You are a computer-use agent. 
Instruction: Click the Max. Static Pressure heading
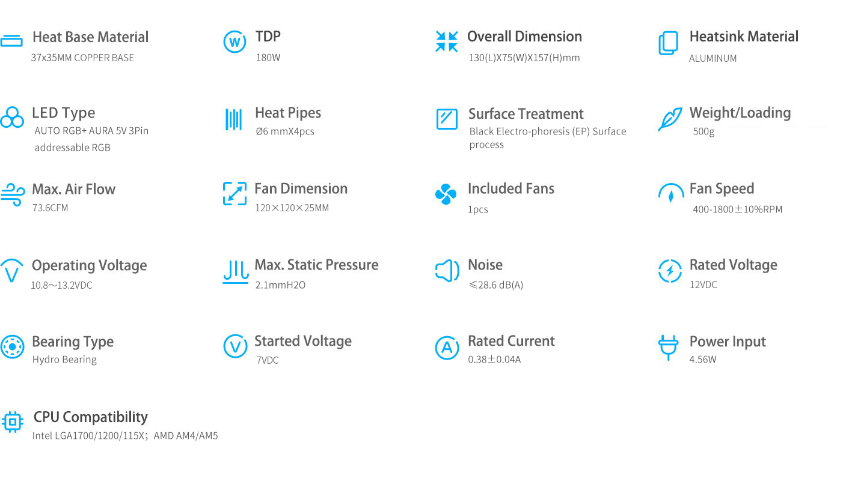point(316,265)
